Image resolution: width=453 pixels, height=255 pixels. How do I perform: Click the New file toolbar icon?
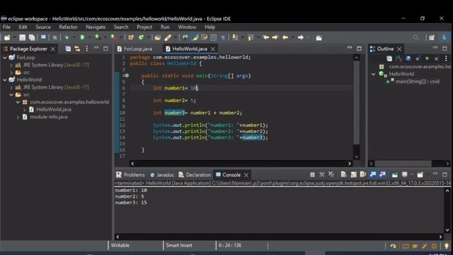point(7,38)
